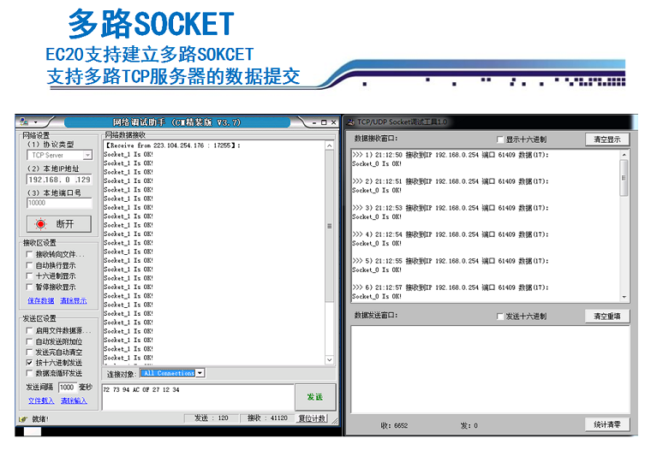Image resolution: width=651 pixels, height=456 pixels.
Task: Enable 启用文件数据源 checkbox
Action: click(29, 330)
